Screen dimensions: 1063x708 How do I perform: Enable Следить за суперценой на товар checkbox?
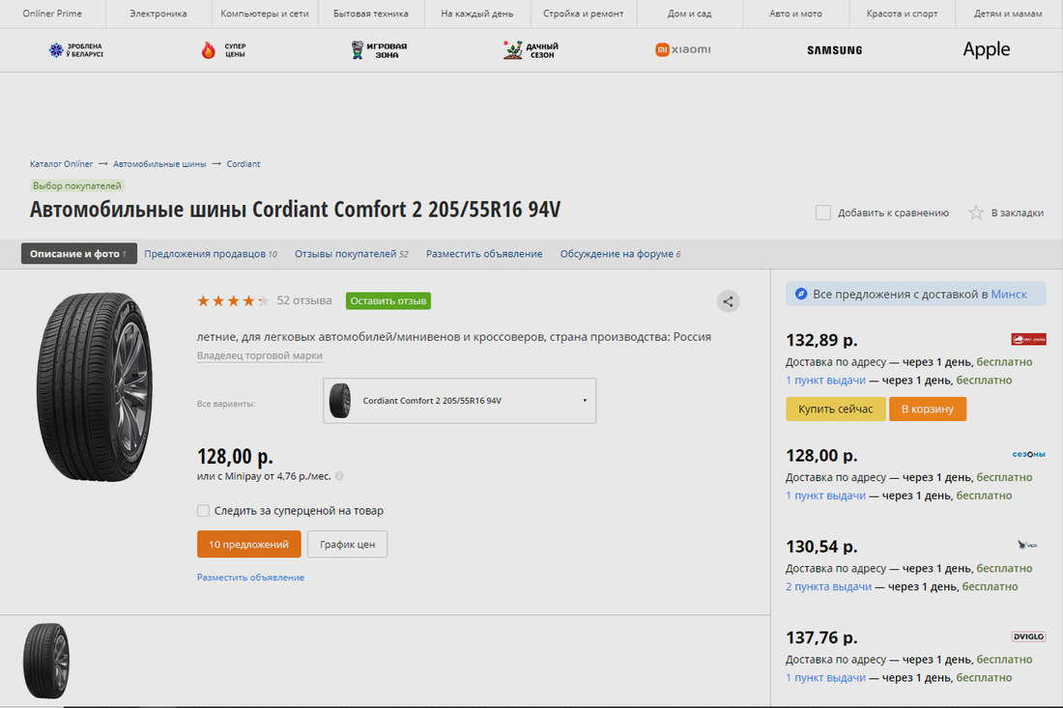(203, 510)
